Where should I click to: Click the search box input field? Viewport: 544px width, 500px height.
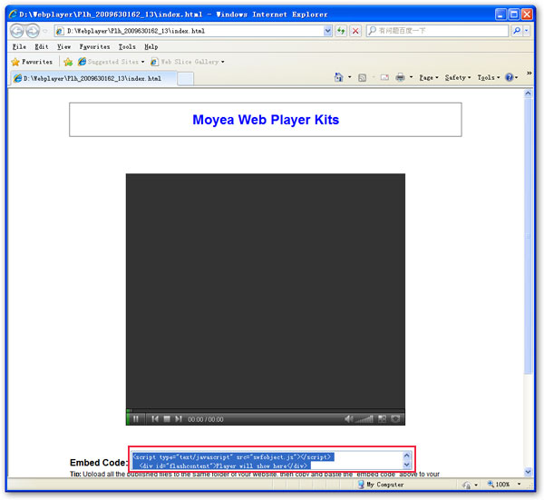439,31
